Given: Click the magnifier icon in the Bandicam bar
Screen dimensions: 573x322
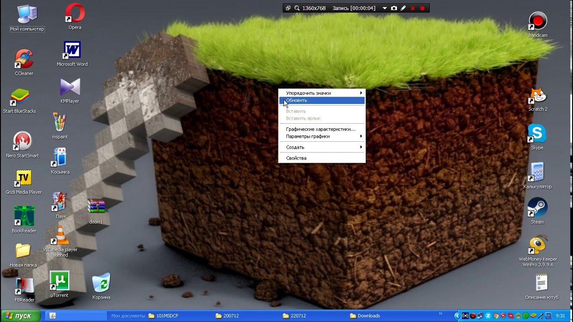Looking at the screenshot, I should (x=297, y=8).
